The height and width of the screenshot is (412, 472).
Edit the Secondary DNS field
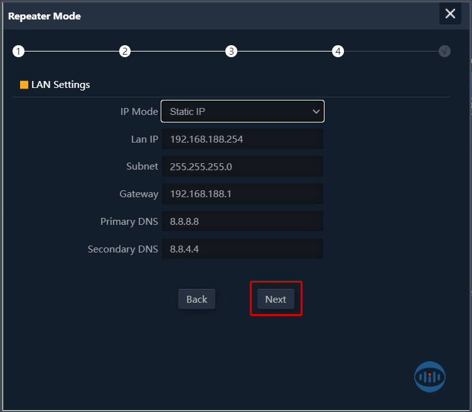(242, 249)
